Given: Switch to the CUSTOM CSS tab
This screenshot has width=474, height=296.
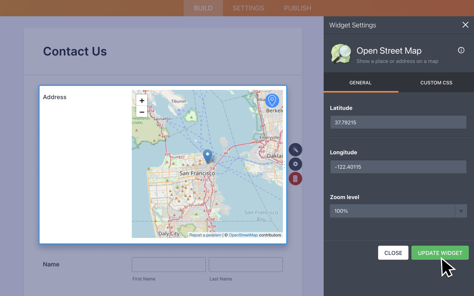Looking at the screenshot, I should click(436, 83).
